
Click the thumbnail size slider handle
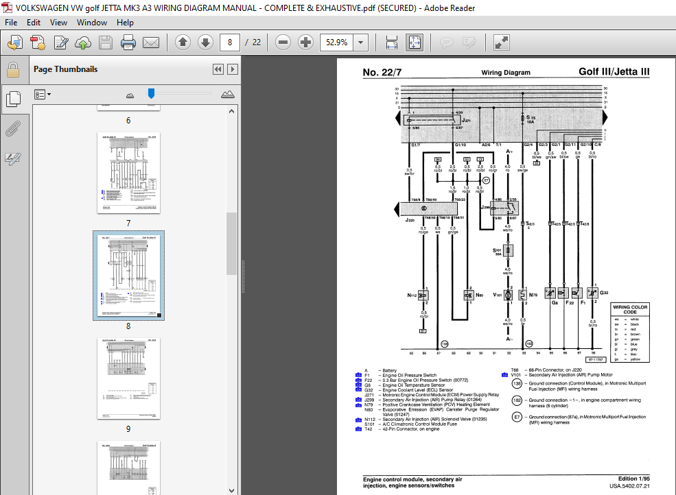tap(151, 93)
